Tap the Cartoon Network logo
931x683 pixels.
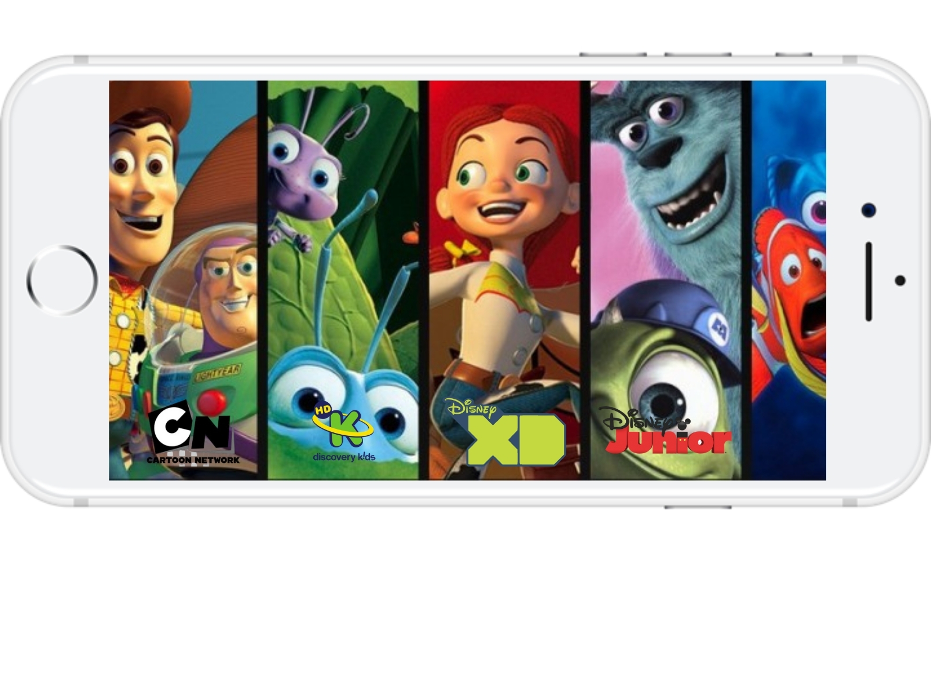[x=193, y=431]
